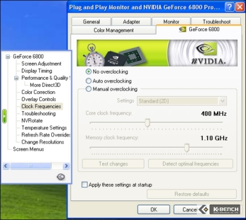
Task: Switch to the Troubleshoot tab
Action: tap(216, 21)
